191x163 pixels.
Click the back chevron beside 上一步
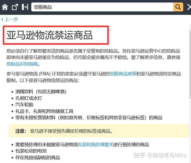[2, 19]
